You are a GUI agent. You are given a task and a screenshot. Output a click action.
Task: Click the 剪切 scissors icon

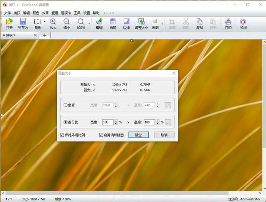click(186, 24)
